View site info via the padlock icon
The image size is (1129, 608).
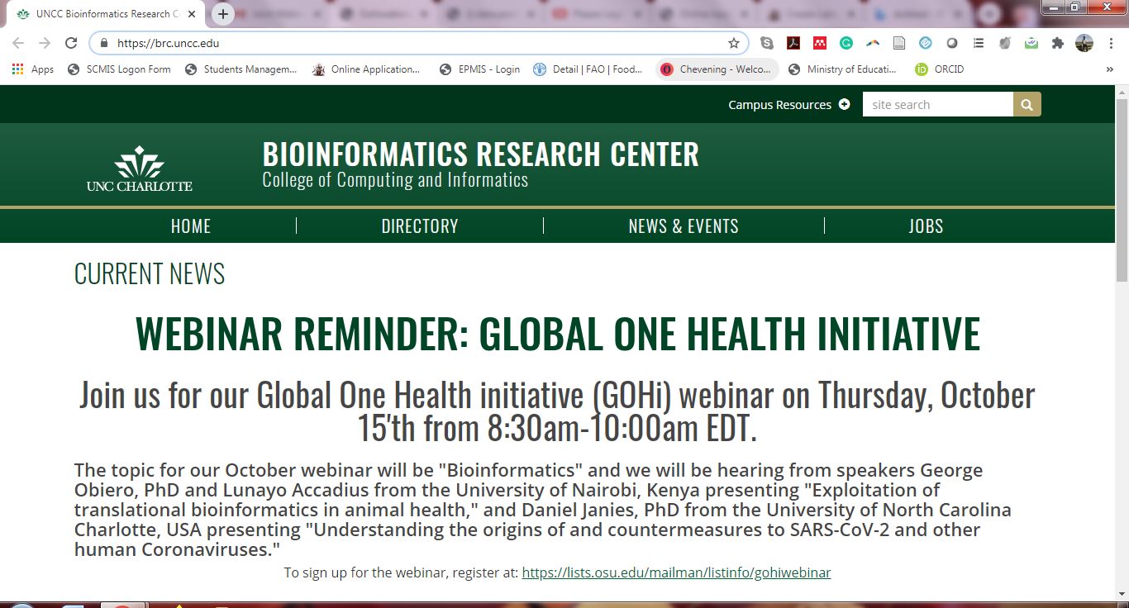point(104,43)
